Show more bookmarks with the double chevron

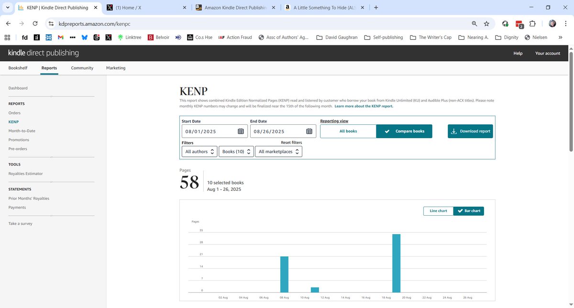click(x=560, y=37)
